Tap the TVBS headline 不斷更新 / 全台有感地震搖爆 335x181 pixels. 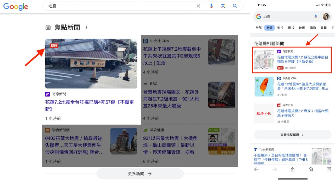(281, 159)
